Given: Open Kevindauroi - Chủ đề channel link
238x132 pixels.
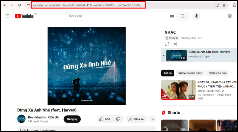Looking at the screenshot, I should [43, 117].
